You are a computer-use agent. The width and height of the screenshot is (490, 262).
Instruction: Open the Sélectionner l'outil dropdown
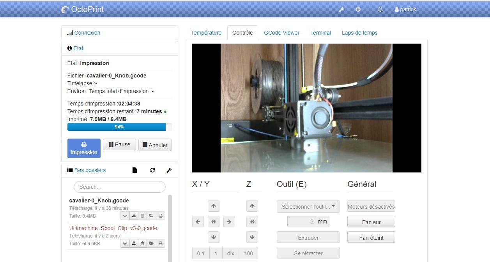[308, 207]
